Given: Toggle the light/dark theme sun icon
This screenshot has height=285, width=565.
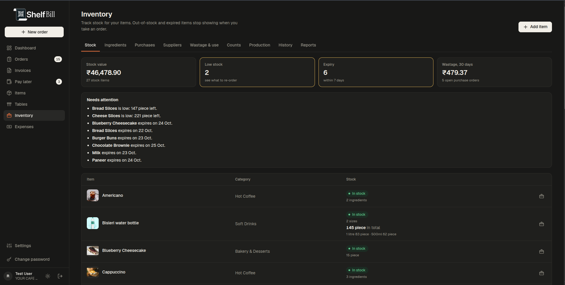Looking at the screenshot, I should [x=48, y=276].
